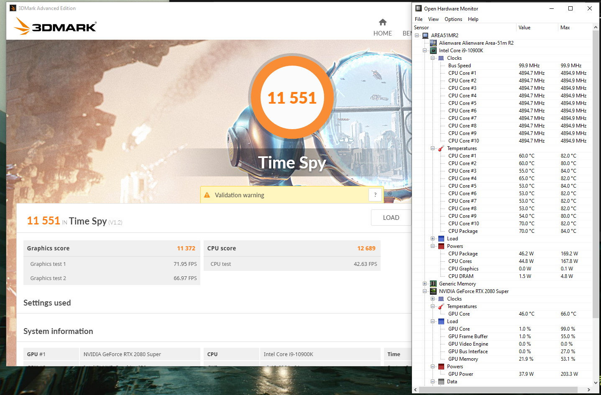Viewport: 601px width, 395px height.
Task: Collapse the GPU Powers group
Action: (x=433, y=367)
